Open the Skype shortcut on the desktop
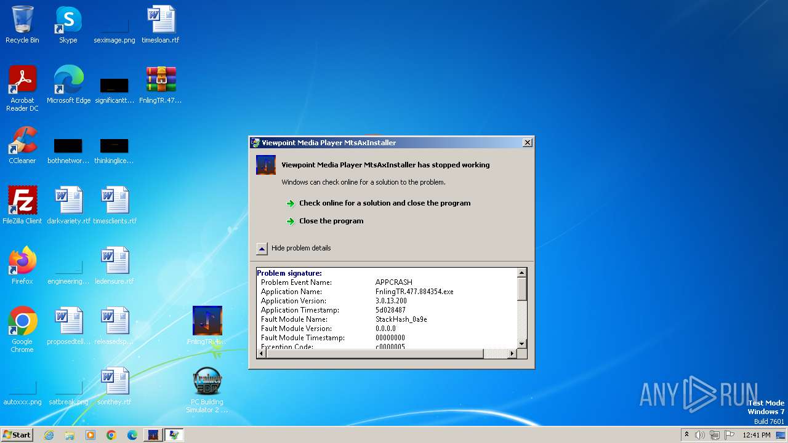Viewport: 788px width, 443px height. point(68,25)
